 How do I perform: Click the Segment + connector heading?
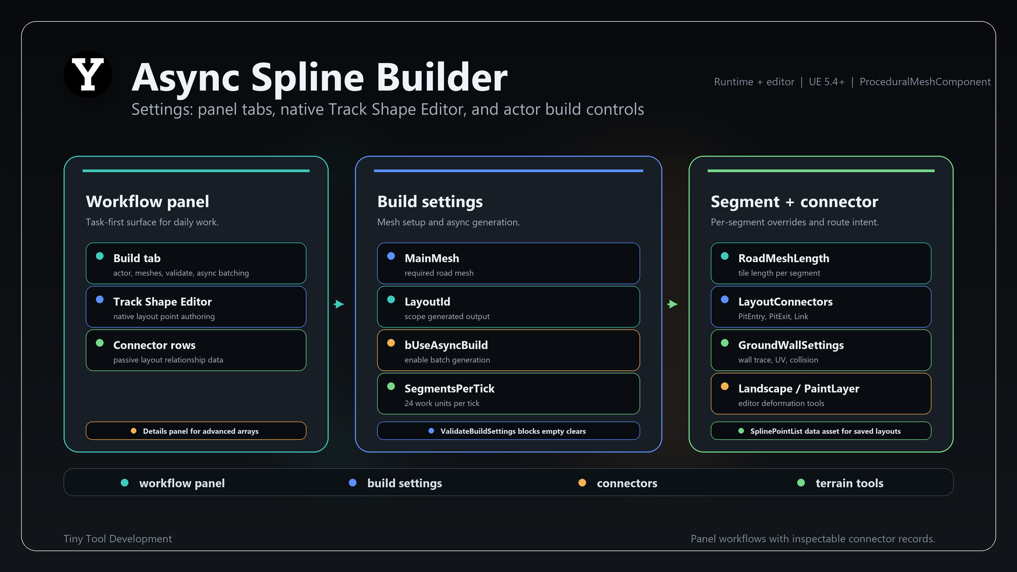point(795,201)
